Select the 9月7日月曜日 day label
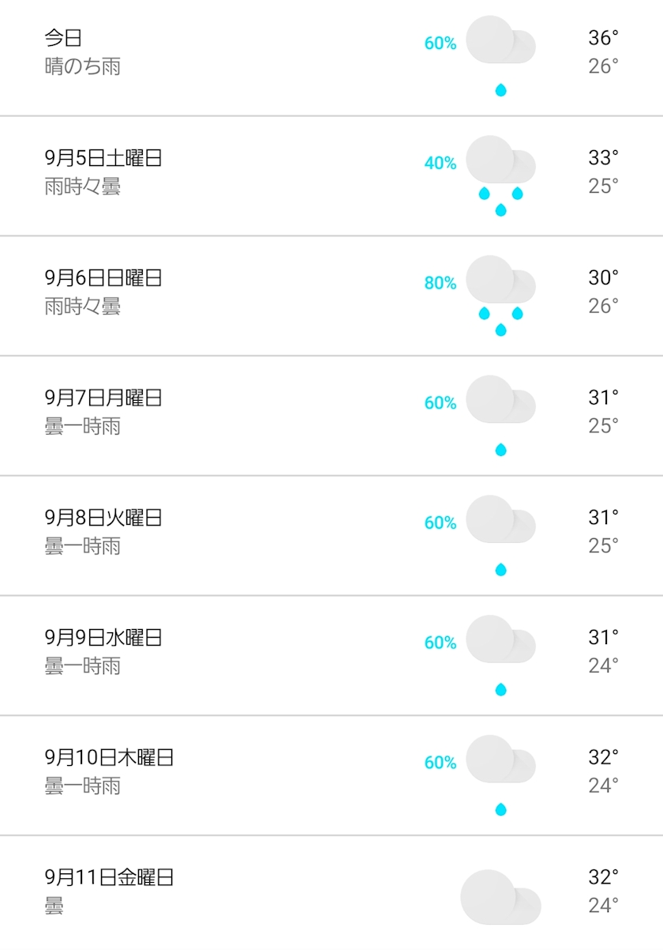Screen dimensions: 663x950 click(103, 398)
